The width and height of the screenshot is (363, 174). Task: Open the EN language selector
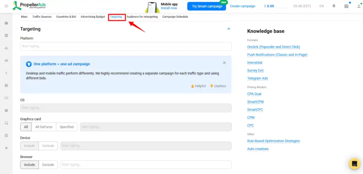322,6
